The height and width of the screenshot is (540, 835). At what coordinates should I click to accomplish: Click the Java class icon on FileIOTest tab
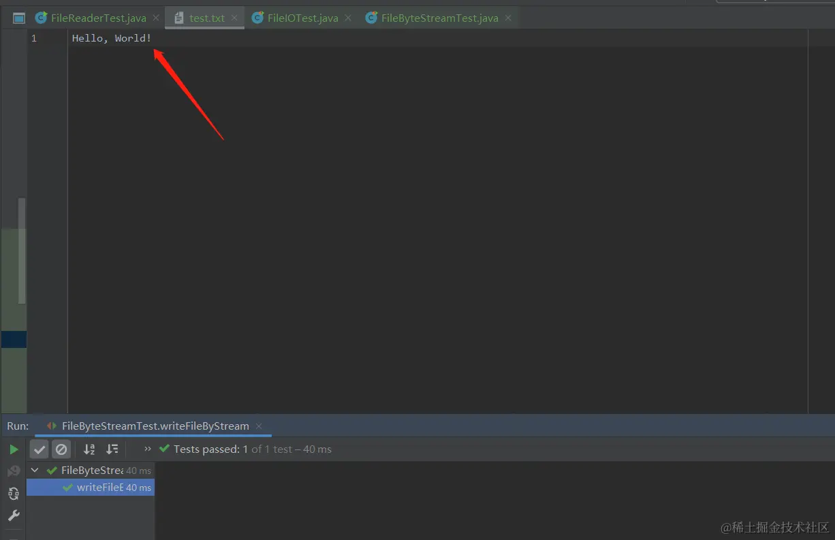[x=257, y=18]
